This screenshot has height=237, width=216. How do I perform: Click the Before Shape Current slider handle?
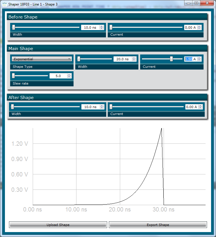point(111,27)
